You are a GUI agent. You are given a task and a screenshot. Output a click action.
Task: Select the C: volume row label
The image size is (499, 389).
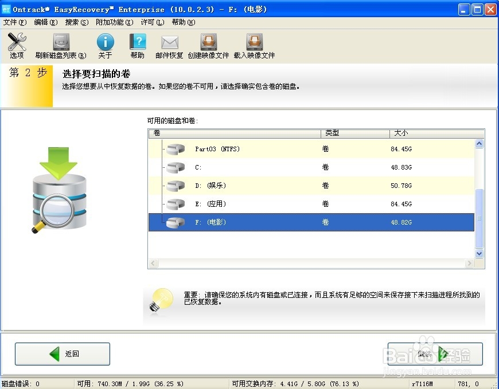[198, 167]
